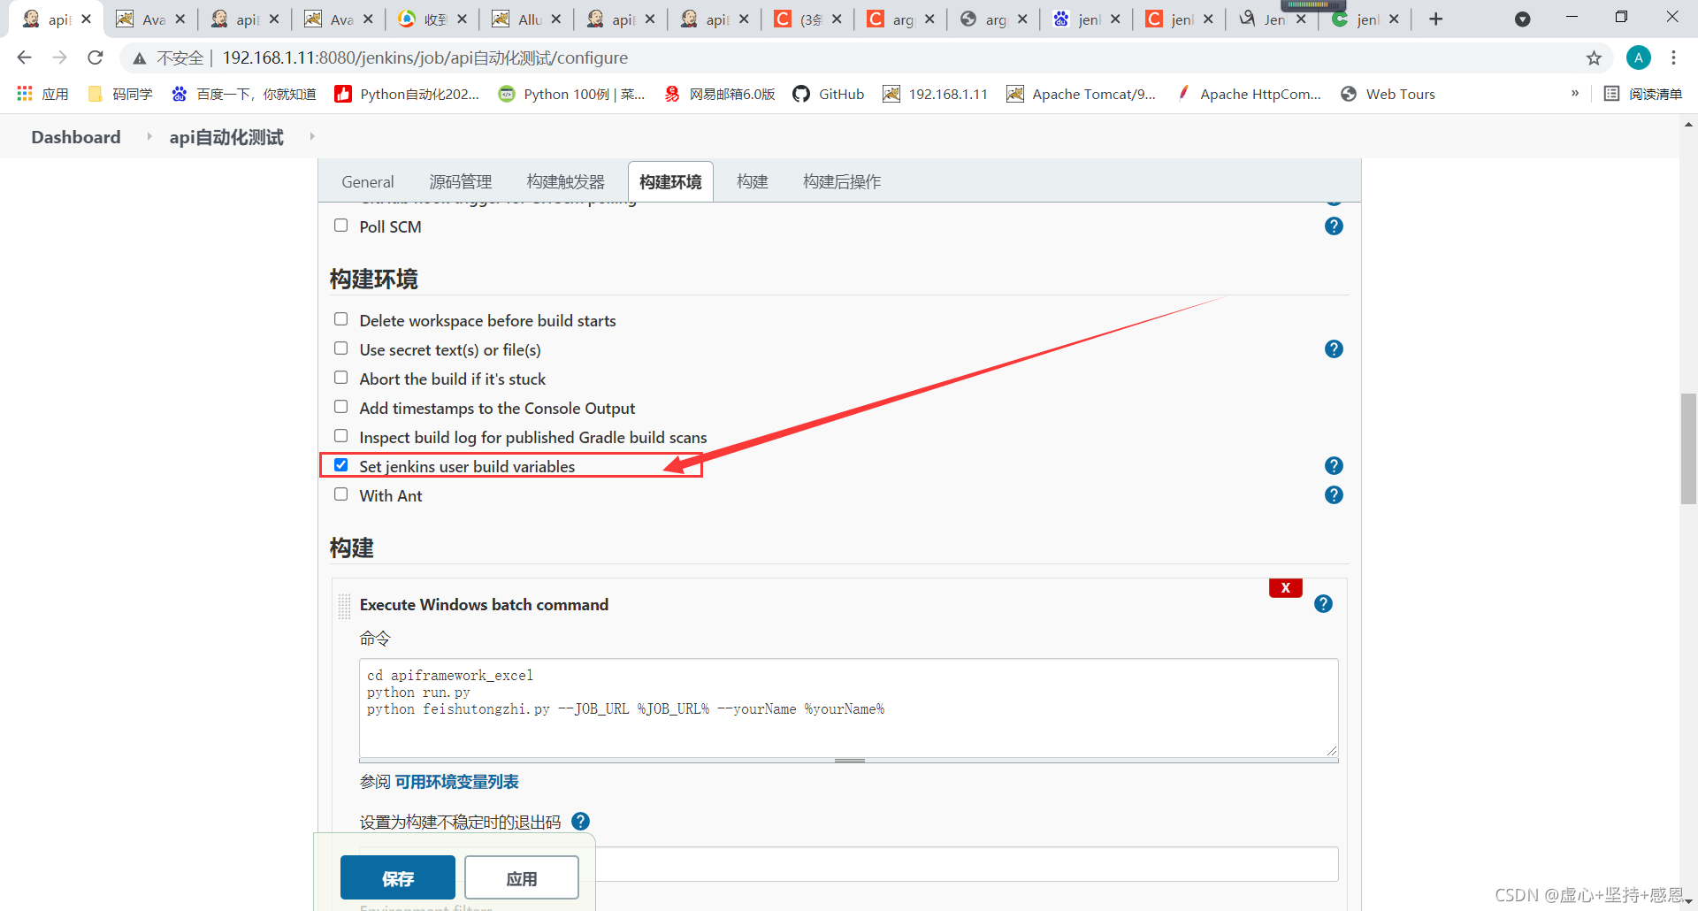Show more bookmarks with chevron
1698x911 pixels.
(x=1574, y=93)
